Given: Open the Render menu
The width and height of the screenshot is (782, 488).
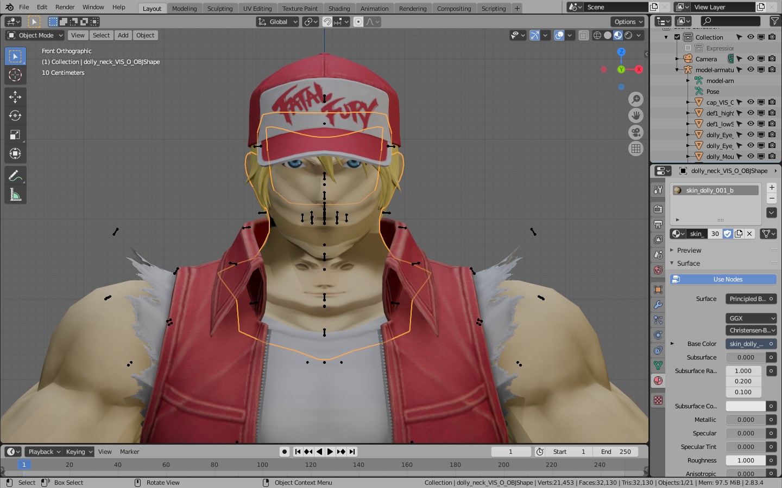Looking at the screenshot, I should 65,7.
